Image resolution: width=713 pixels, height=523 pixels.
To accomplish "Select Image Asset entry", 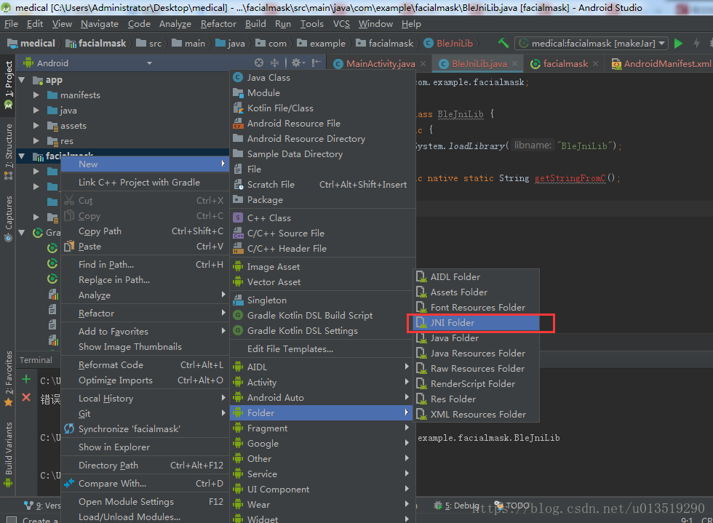I will (x=323, y=266).
